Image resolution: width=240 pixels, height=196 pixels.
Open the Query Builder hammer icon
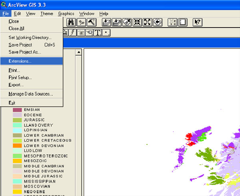coord(92,22)
